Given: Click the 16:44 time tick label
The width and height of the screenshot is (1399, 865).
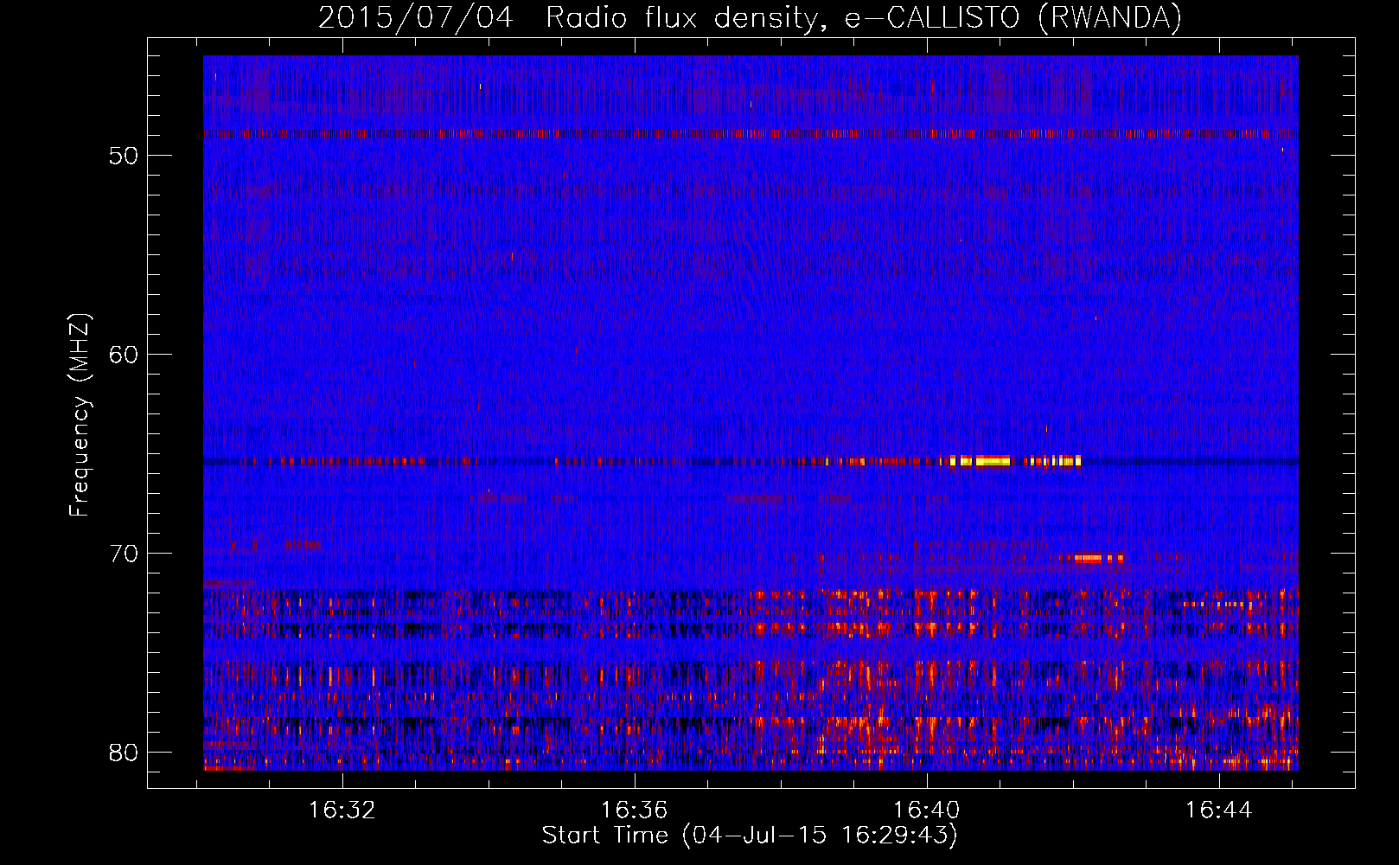Looking at the screenshot, I should tap(1218, 811).
